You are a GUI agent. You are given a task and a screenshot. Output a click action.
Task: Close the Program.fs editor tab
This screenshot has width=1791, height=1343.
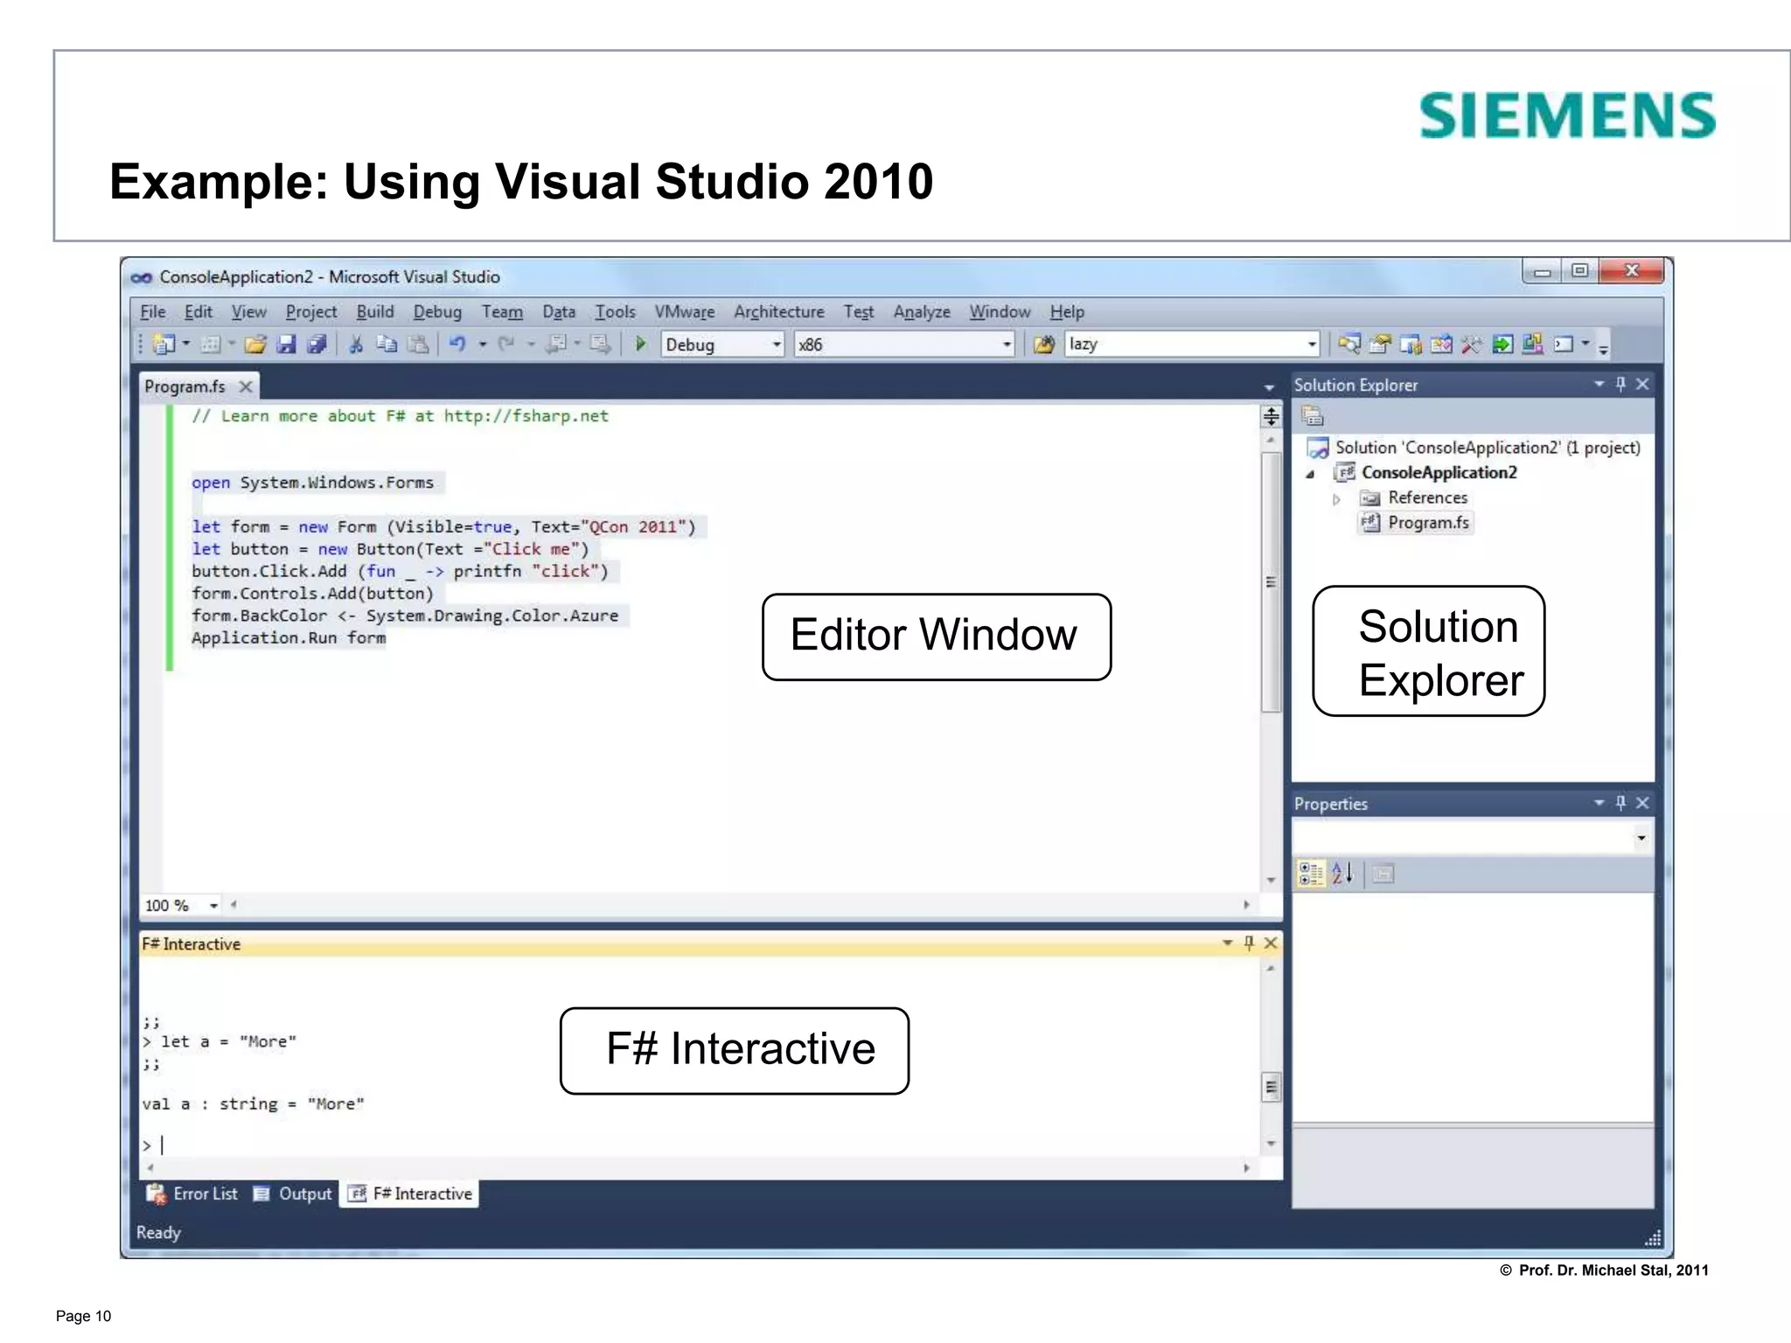[246, 386]
